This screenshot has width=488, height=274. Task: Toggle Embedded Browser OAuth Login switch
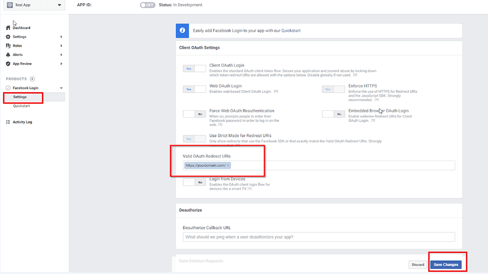[333, 114]
